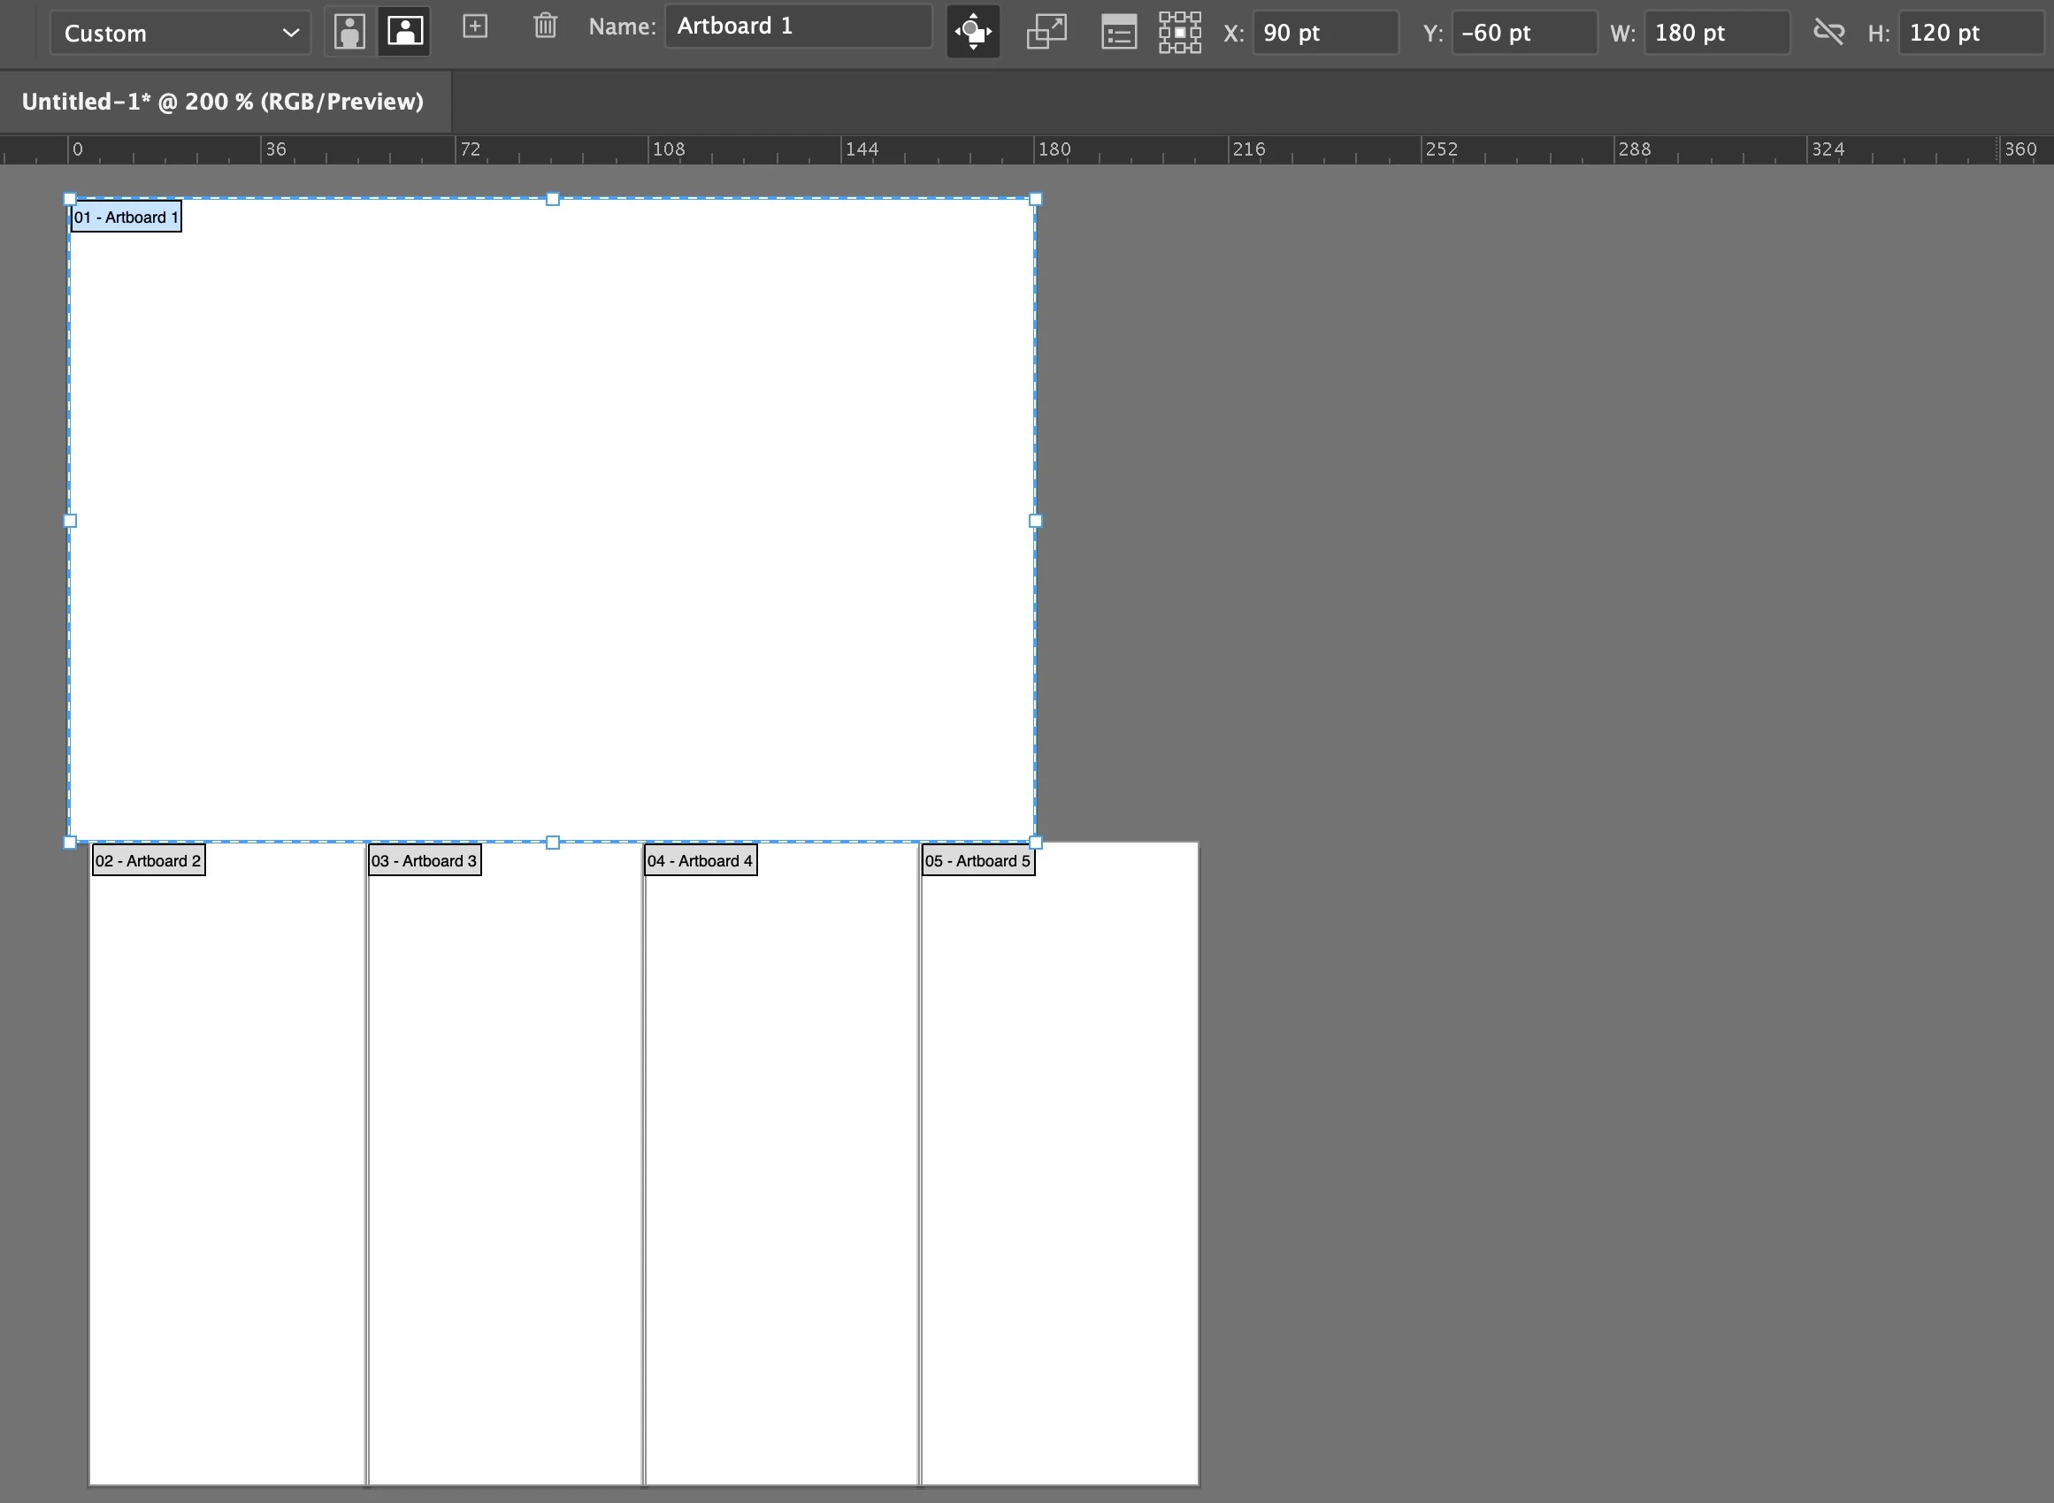Click the New Artboard plus icon
Image resolution: width=2054 pixels, height=1503 pixels.
pyautogui.click(x=475, y=27)
